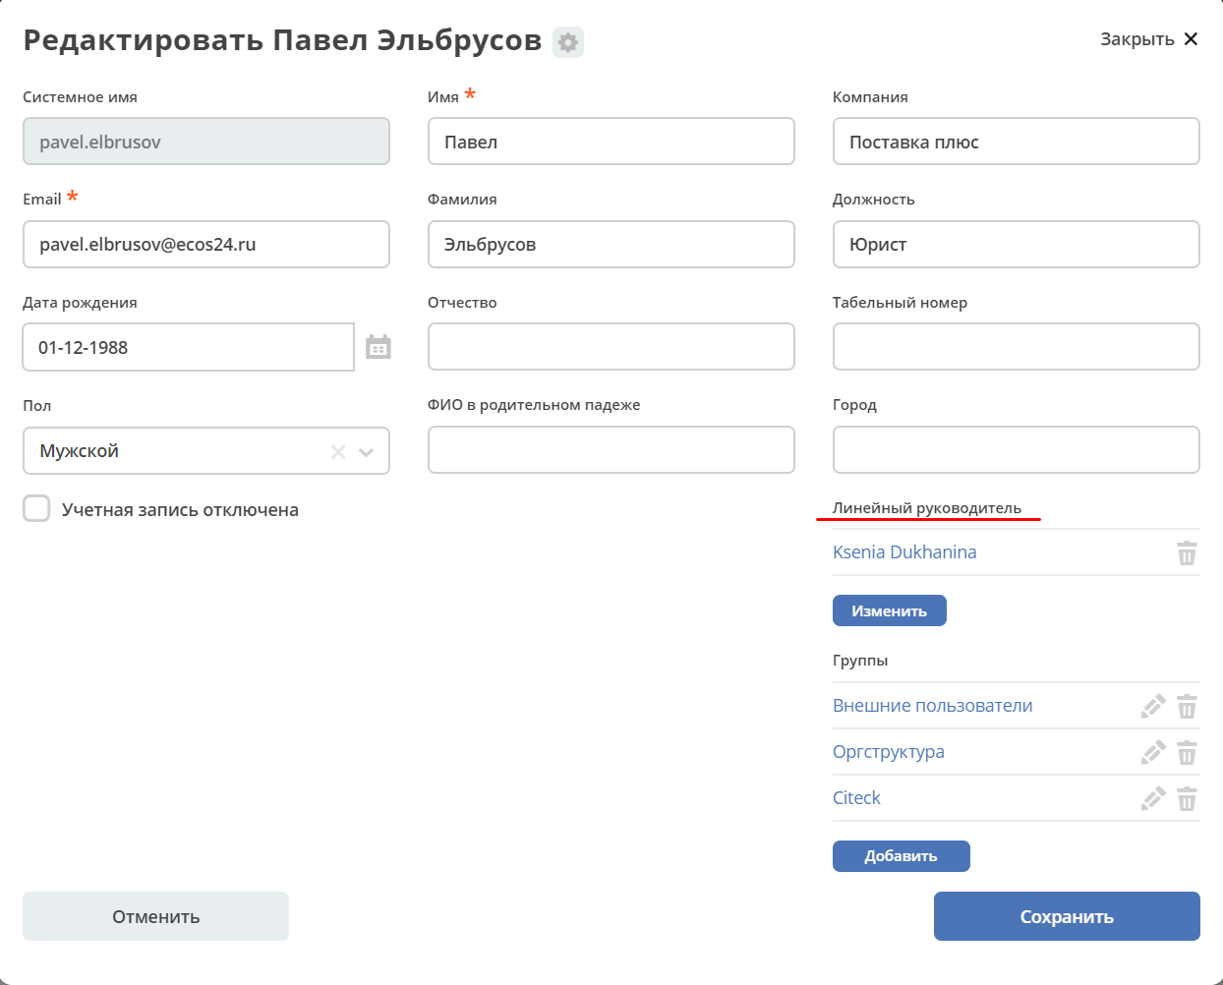Screen dimensions: 1223x985
Task: Remove the Citeck group
Action: (1187, 798)
